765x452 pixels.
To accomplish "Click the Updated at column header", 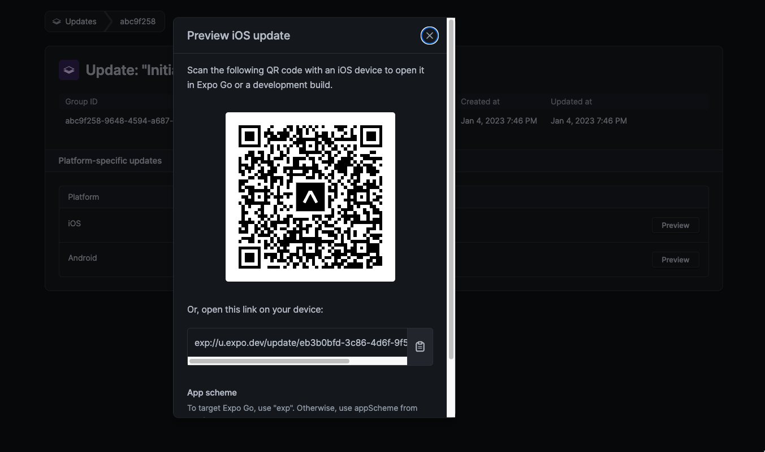I will tap(572, 102).
